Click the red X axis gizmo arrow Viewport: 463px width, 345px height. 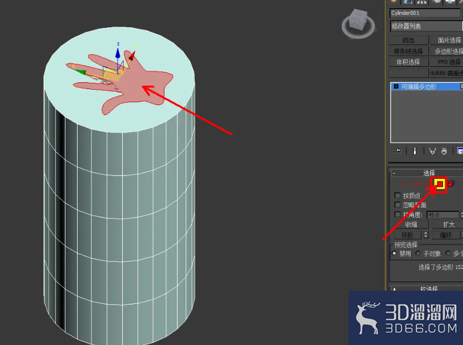click(x=132, y=56)
